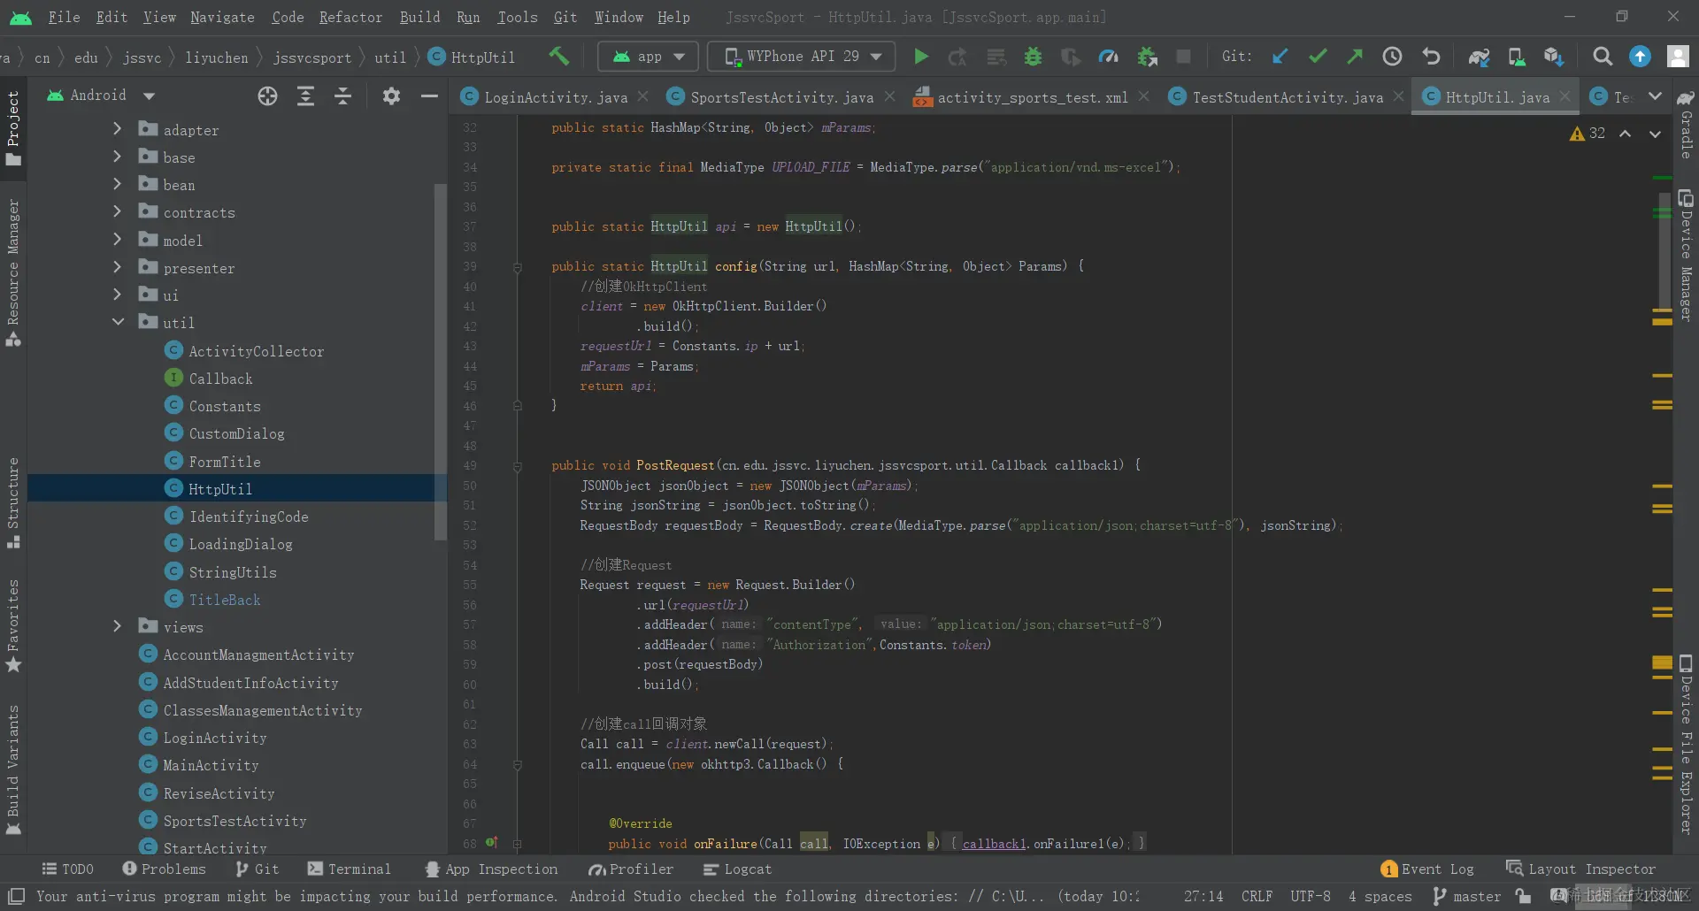Open the Logcat tool window button
1699x911 pixels.
[x=737, y=869]
